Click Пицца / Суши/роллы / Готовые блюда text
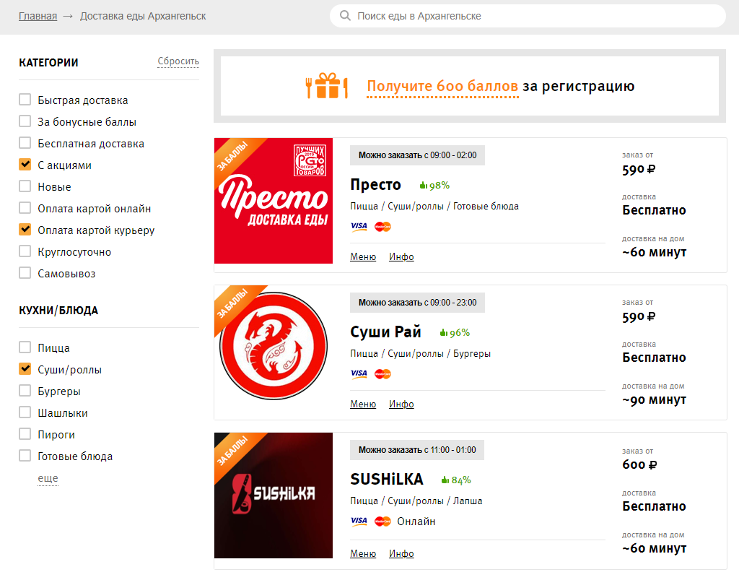This screenshot has width=739, height=580. click(434, 207)
